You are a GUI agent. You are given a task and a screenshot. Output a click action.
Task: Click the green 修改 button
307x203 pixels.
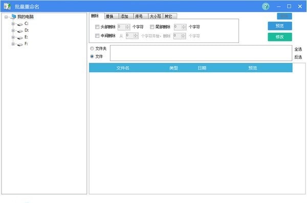click(x=280, y=37)
